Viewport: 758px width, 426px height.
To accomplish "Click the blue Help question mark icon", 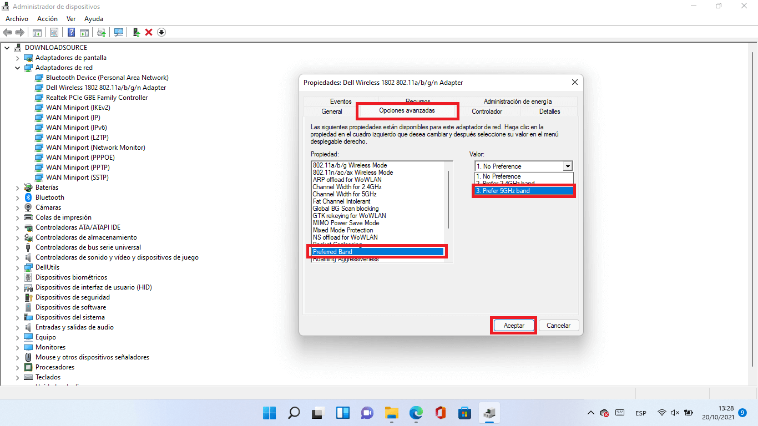I will click(72, 32).
